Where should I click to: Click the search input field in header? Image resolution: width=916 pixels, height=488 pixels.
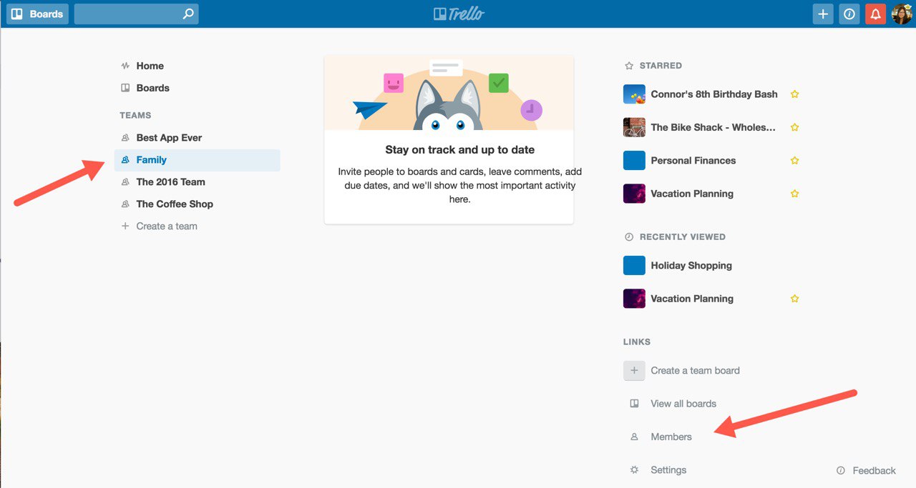coord(136,14)
